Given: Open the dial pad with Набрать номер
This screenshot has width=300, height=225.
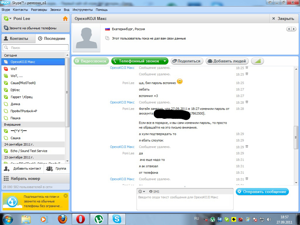Looking at the screenshot, I should 25,178.
